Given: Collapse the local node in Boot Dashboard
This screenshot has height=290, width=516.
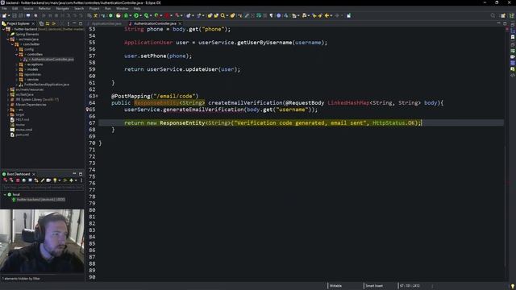Looking at the screenshot, I should click(5, 195).
